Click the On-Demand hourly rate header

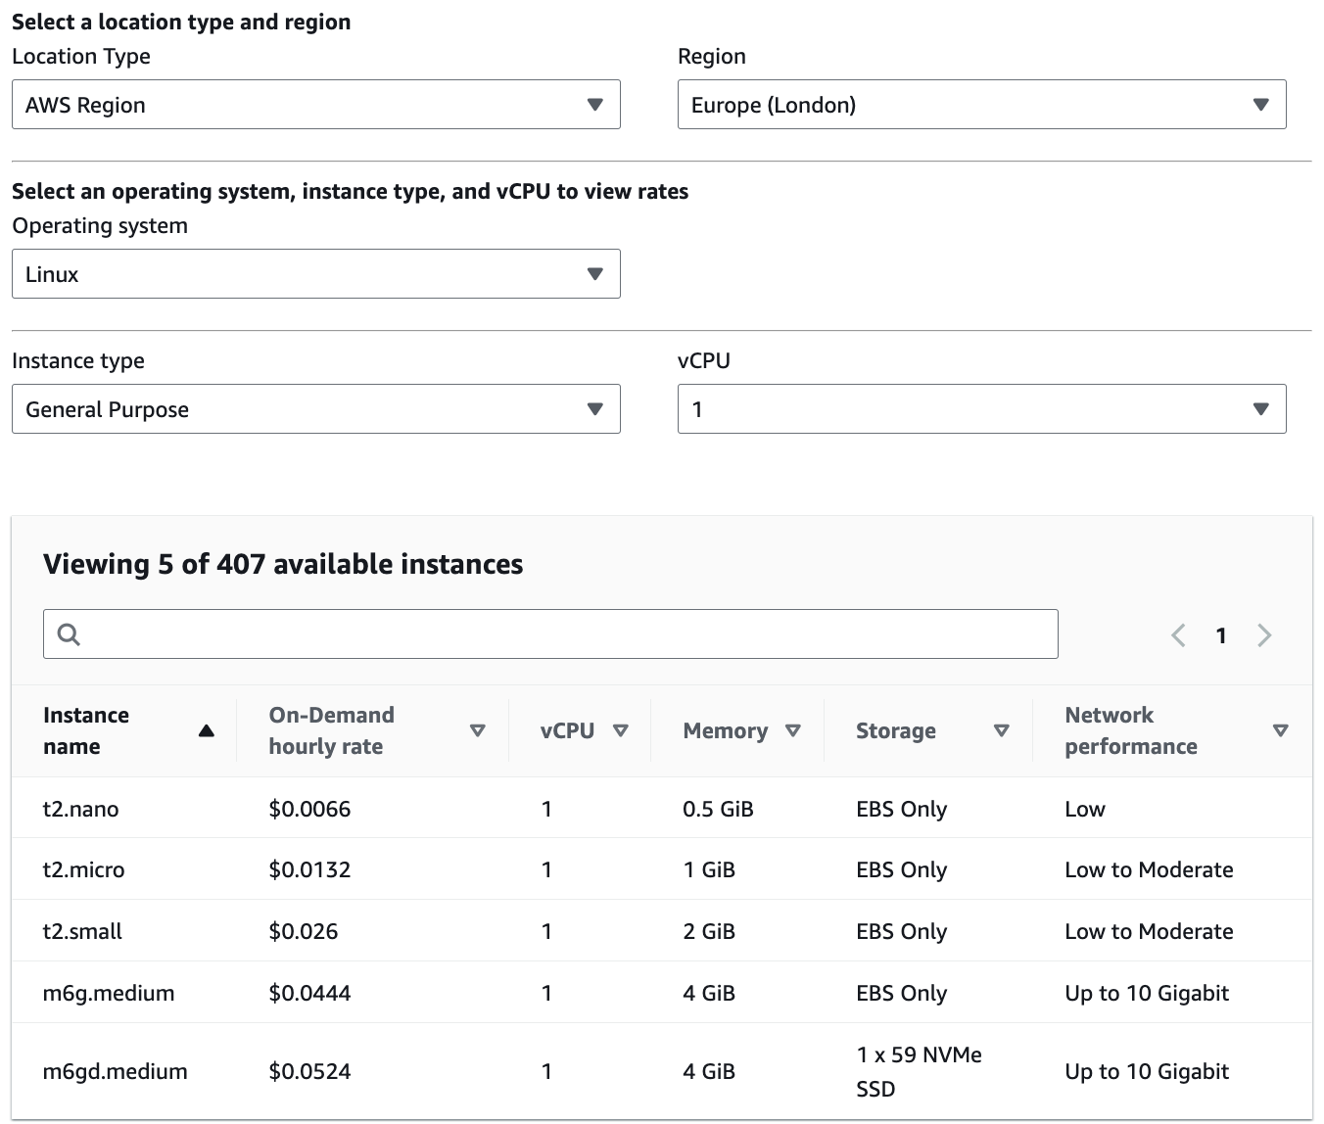[x=332, y=730]
